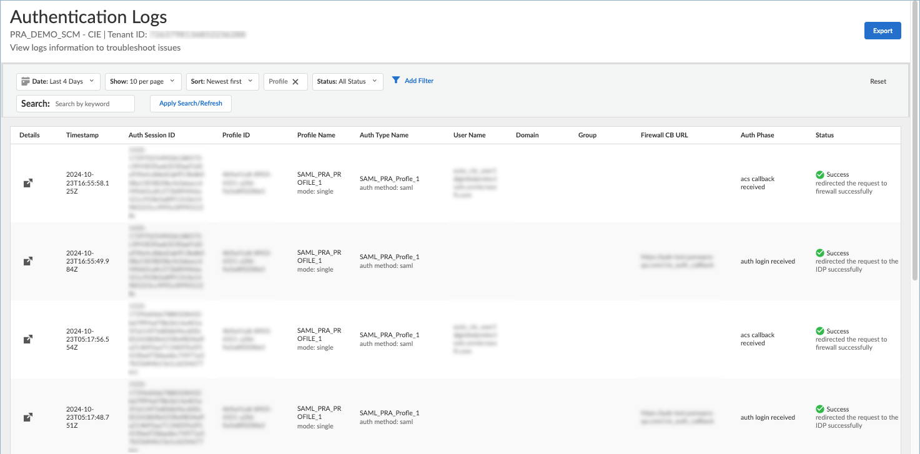Screen dimensions: 920x454
Task: Click Apply Search/Refresh button
Action: [x=190, y=104]
